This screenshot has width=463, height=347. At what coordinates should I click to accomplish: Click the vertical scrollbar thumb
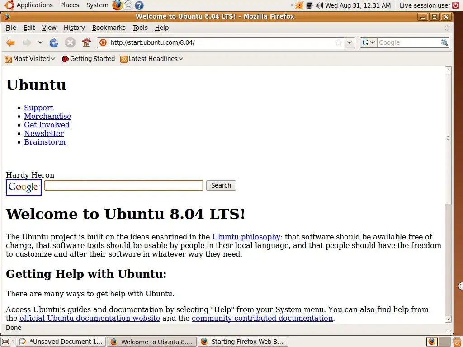coord(448,138)
